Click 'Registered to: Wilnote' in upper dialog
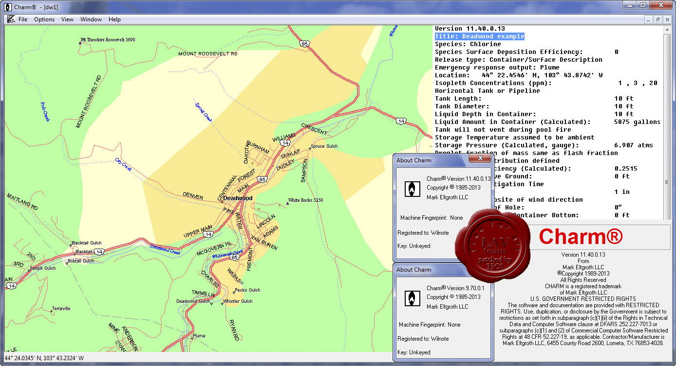Image resolution: width=676 pixels, height=366 pixels. pos(423,233)
